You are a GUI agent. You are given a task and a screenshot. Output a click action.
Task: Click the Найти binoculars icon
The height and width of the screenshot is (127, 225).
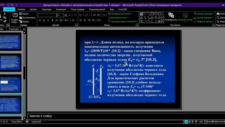218,14
